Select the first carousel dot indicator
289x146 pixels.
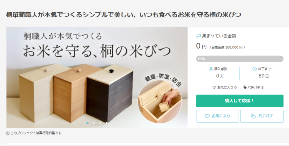[87, 123]
